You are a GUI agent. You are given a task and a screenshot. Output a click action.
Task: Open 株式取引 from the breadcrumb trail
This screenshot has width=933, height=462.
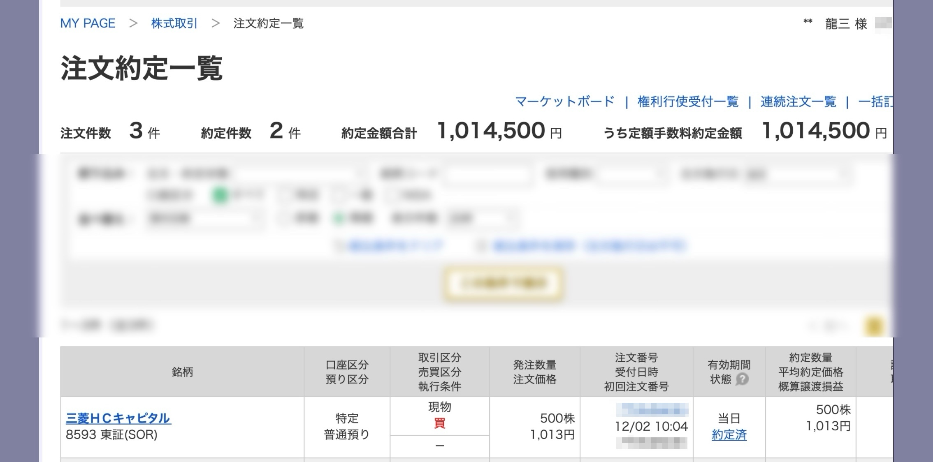pyautogui.click(x=173, y=23)
